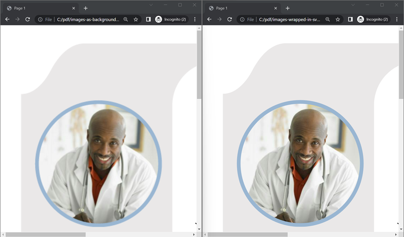Image resolution: width=404 pixels, height=237 pixels.
Task: Click the scroll-down arrow in right window
Action: point(401,229)
